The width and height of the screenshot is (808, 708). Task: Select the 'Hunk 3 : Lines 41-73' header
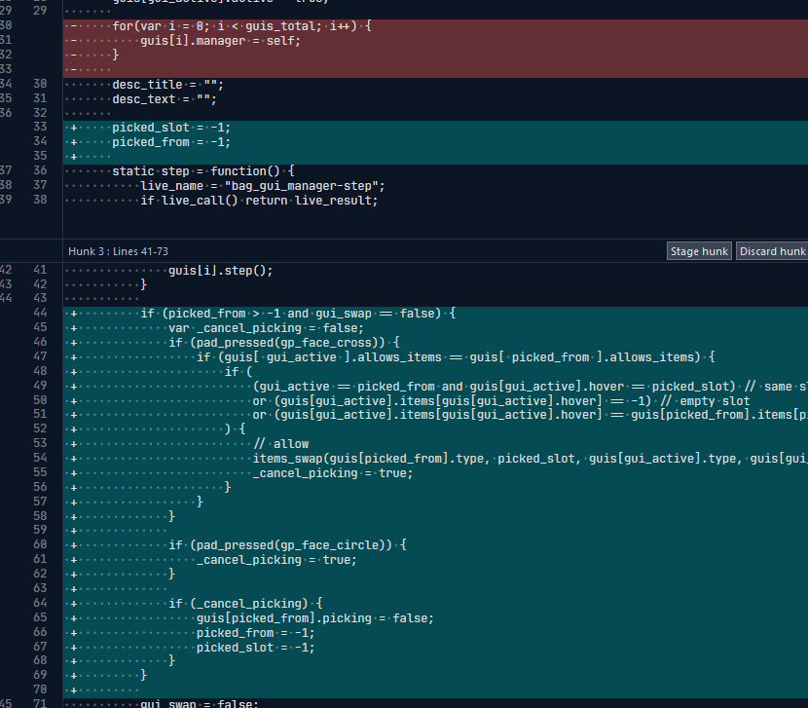click(118, 251)
